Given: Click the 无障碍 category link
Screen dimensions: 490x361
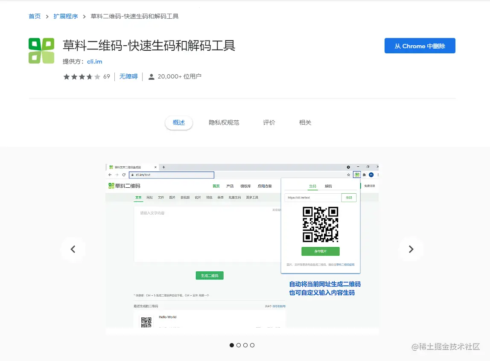Looking at the screenshot, I should point(128,76).
